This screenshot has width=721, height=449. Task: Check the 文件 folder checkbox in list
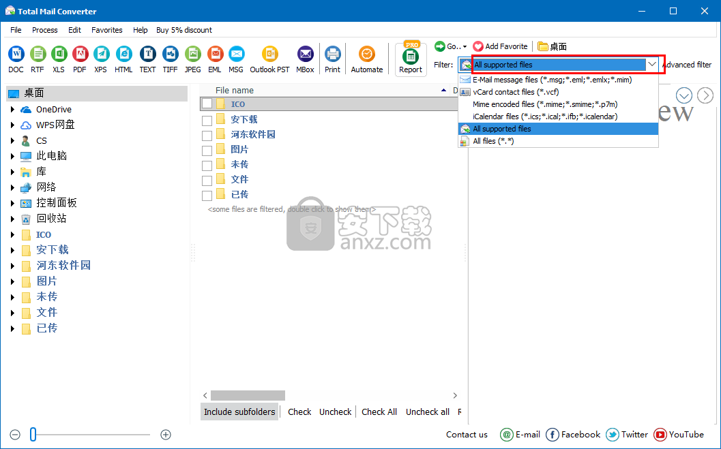207,181
